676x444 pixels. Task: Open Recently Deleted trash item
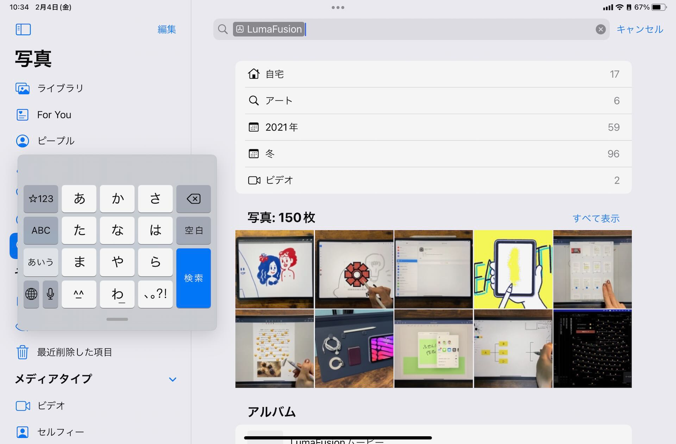(x=74, y=352)
